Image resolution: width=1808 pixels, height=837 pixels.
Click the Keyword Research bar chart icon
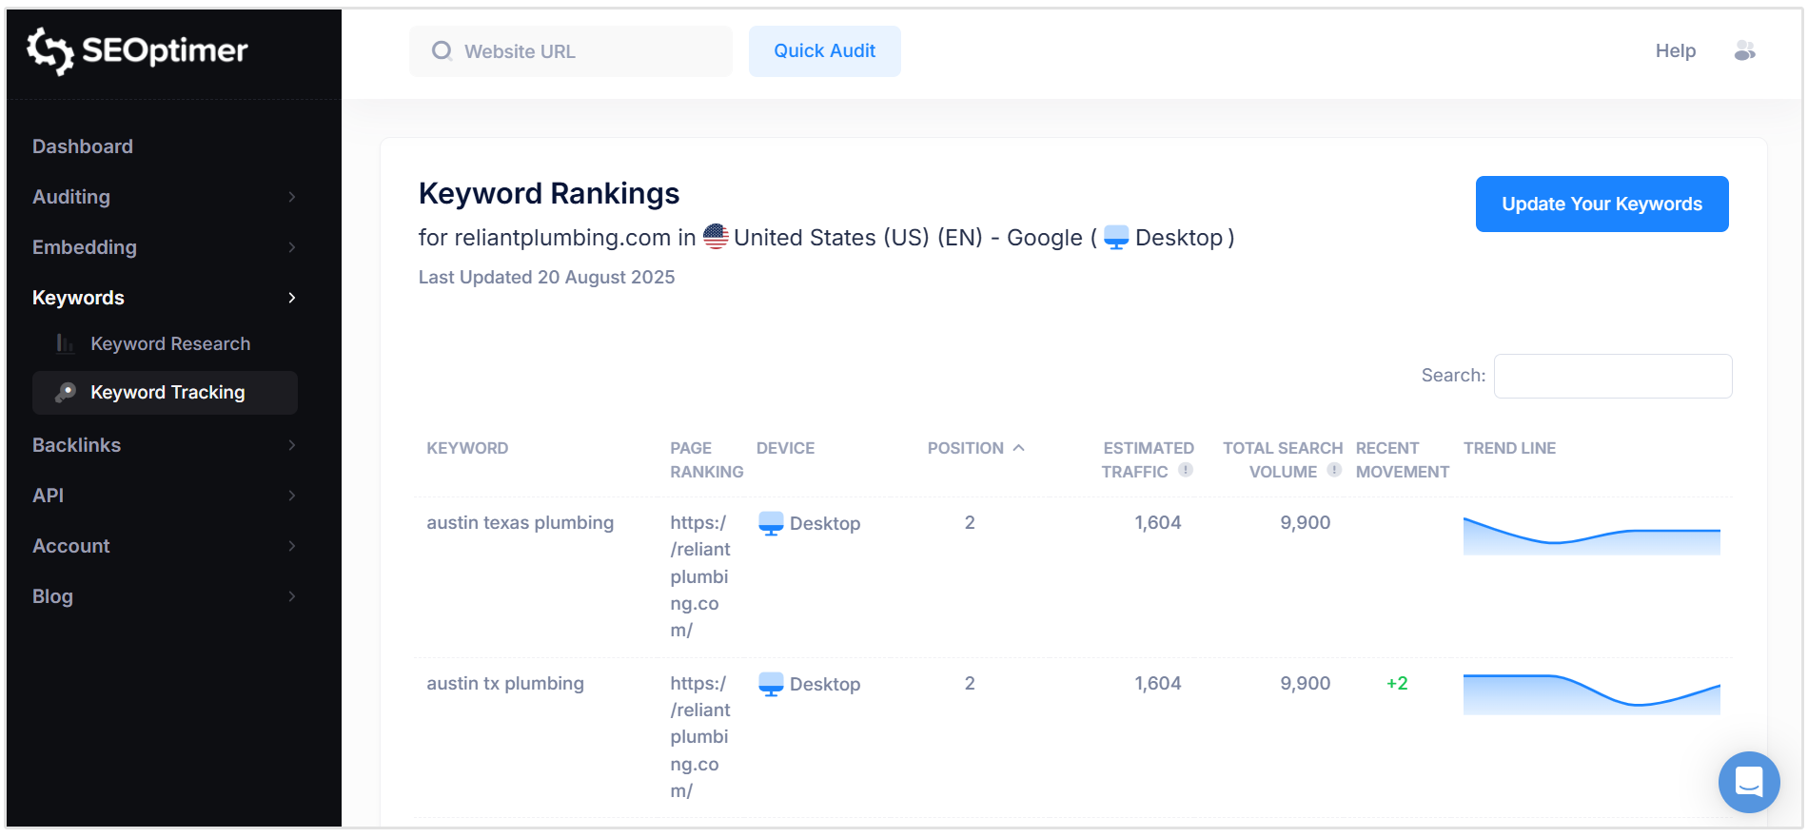pyautogui.click(x=65, y=343)
